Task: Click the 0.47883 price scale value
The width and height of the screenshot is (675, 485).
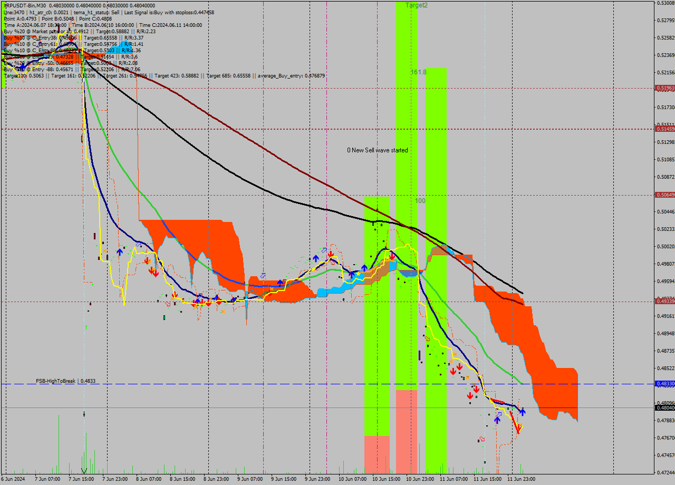Action: [666, 421]
